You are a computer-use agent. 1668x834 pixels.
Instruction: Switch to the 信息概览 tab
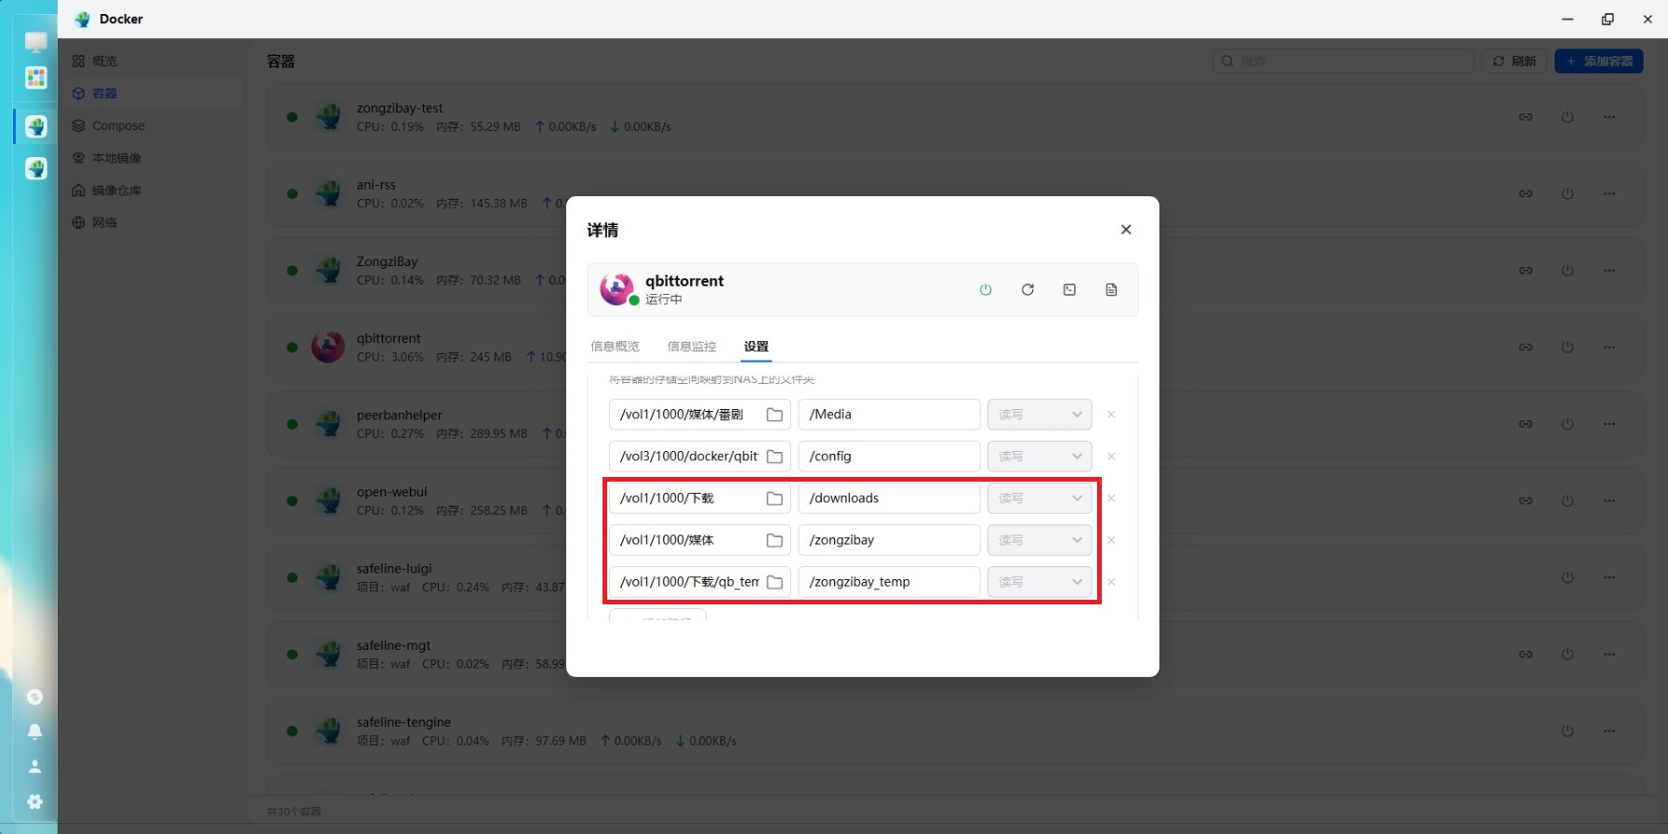(615, 347)
